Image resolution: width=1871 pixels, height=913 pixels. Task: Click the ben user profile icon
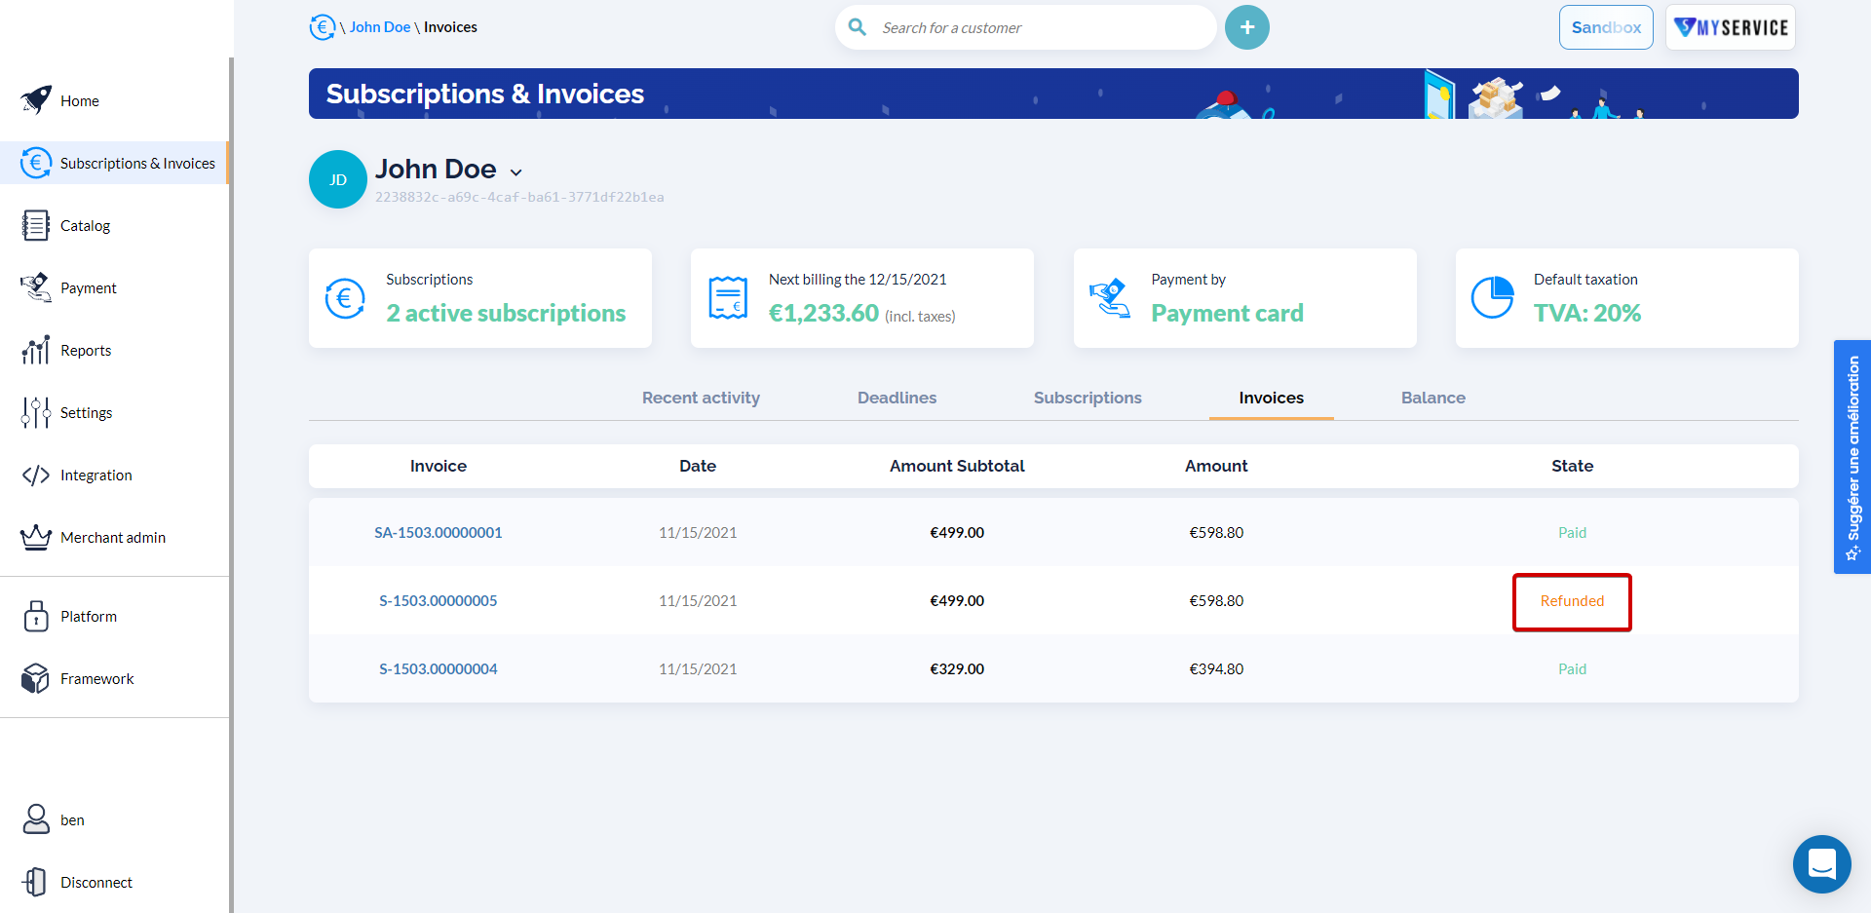click(x=36, y=819)
